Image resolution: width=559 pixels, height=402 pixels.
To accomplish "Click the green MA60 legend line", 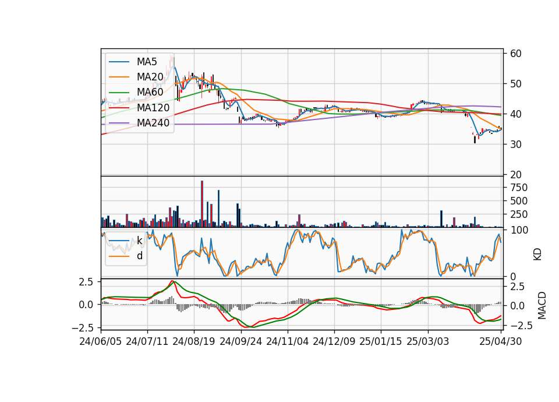I will pyautogui.click(x=119, y=93).
